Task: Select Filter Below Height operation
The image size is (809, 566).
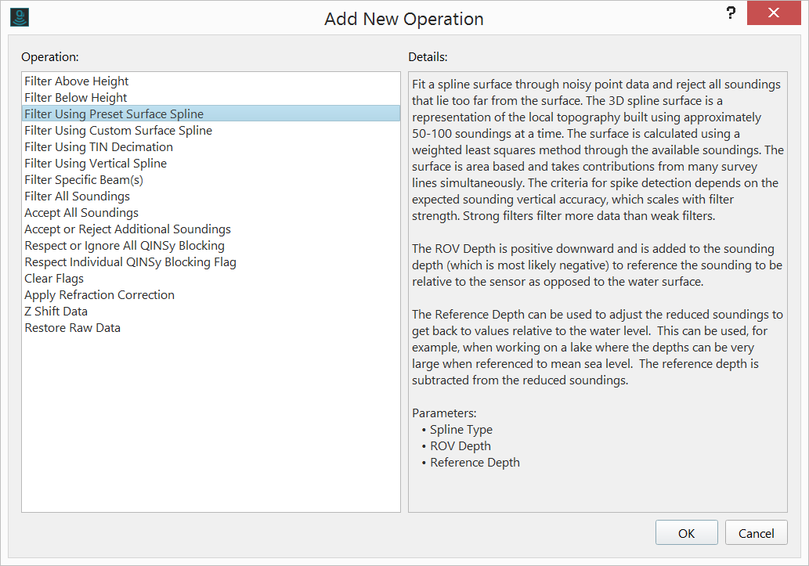Action: 76,98
